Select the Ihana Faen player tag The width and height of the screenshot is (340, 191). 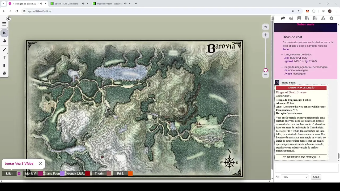52,173
